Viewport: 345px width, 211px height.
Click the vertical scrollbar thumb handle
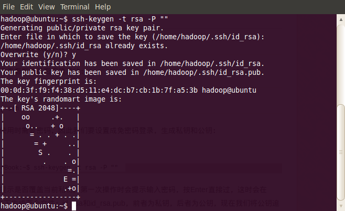click(341, 152)
